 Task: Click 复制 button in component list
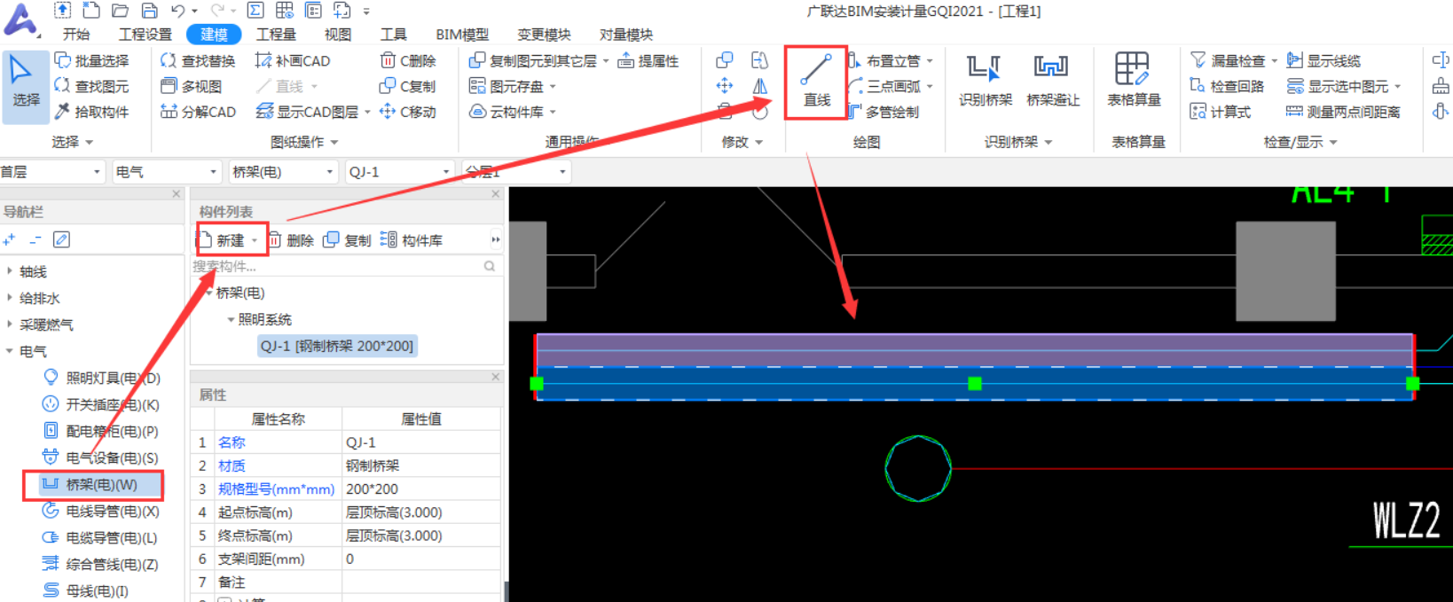(x=347, y=240)
